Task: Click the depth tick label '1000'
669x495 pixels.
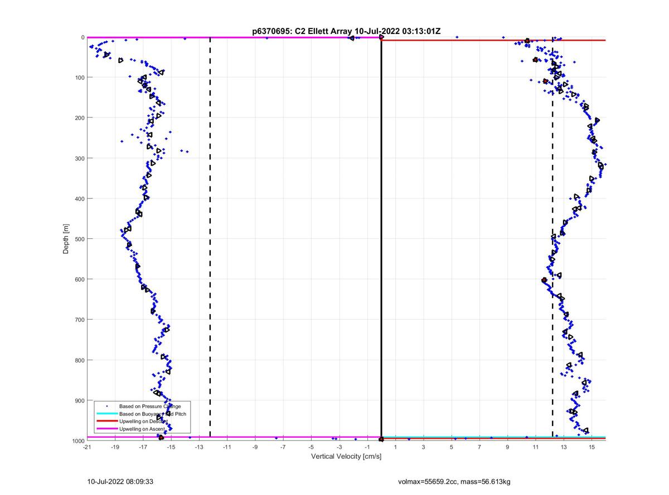Action: click(x=78, y=440)
